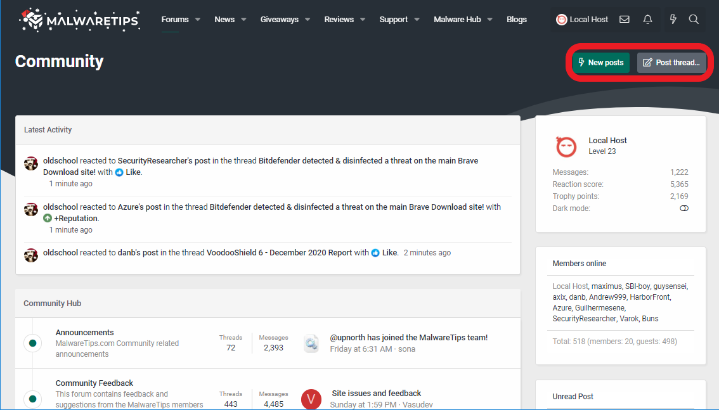This screenshot has height=410, width=719.
Task: Click oldschool avatar beside Azure reaction
Action: 30,209
